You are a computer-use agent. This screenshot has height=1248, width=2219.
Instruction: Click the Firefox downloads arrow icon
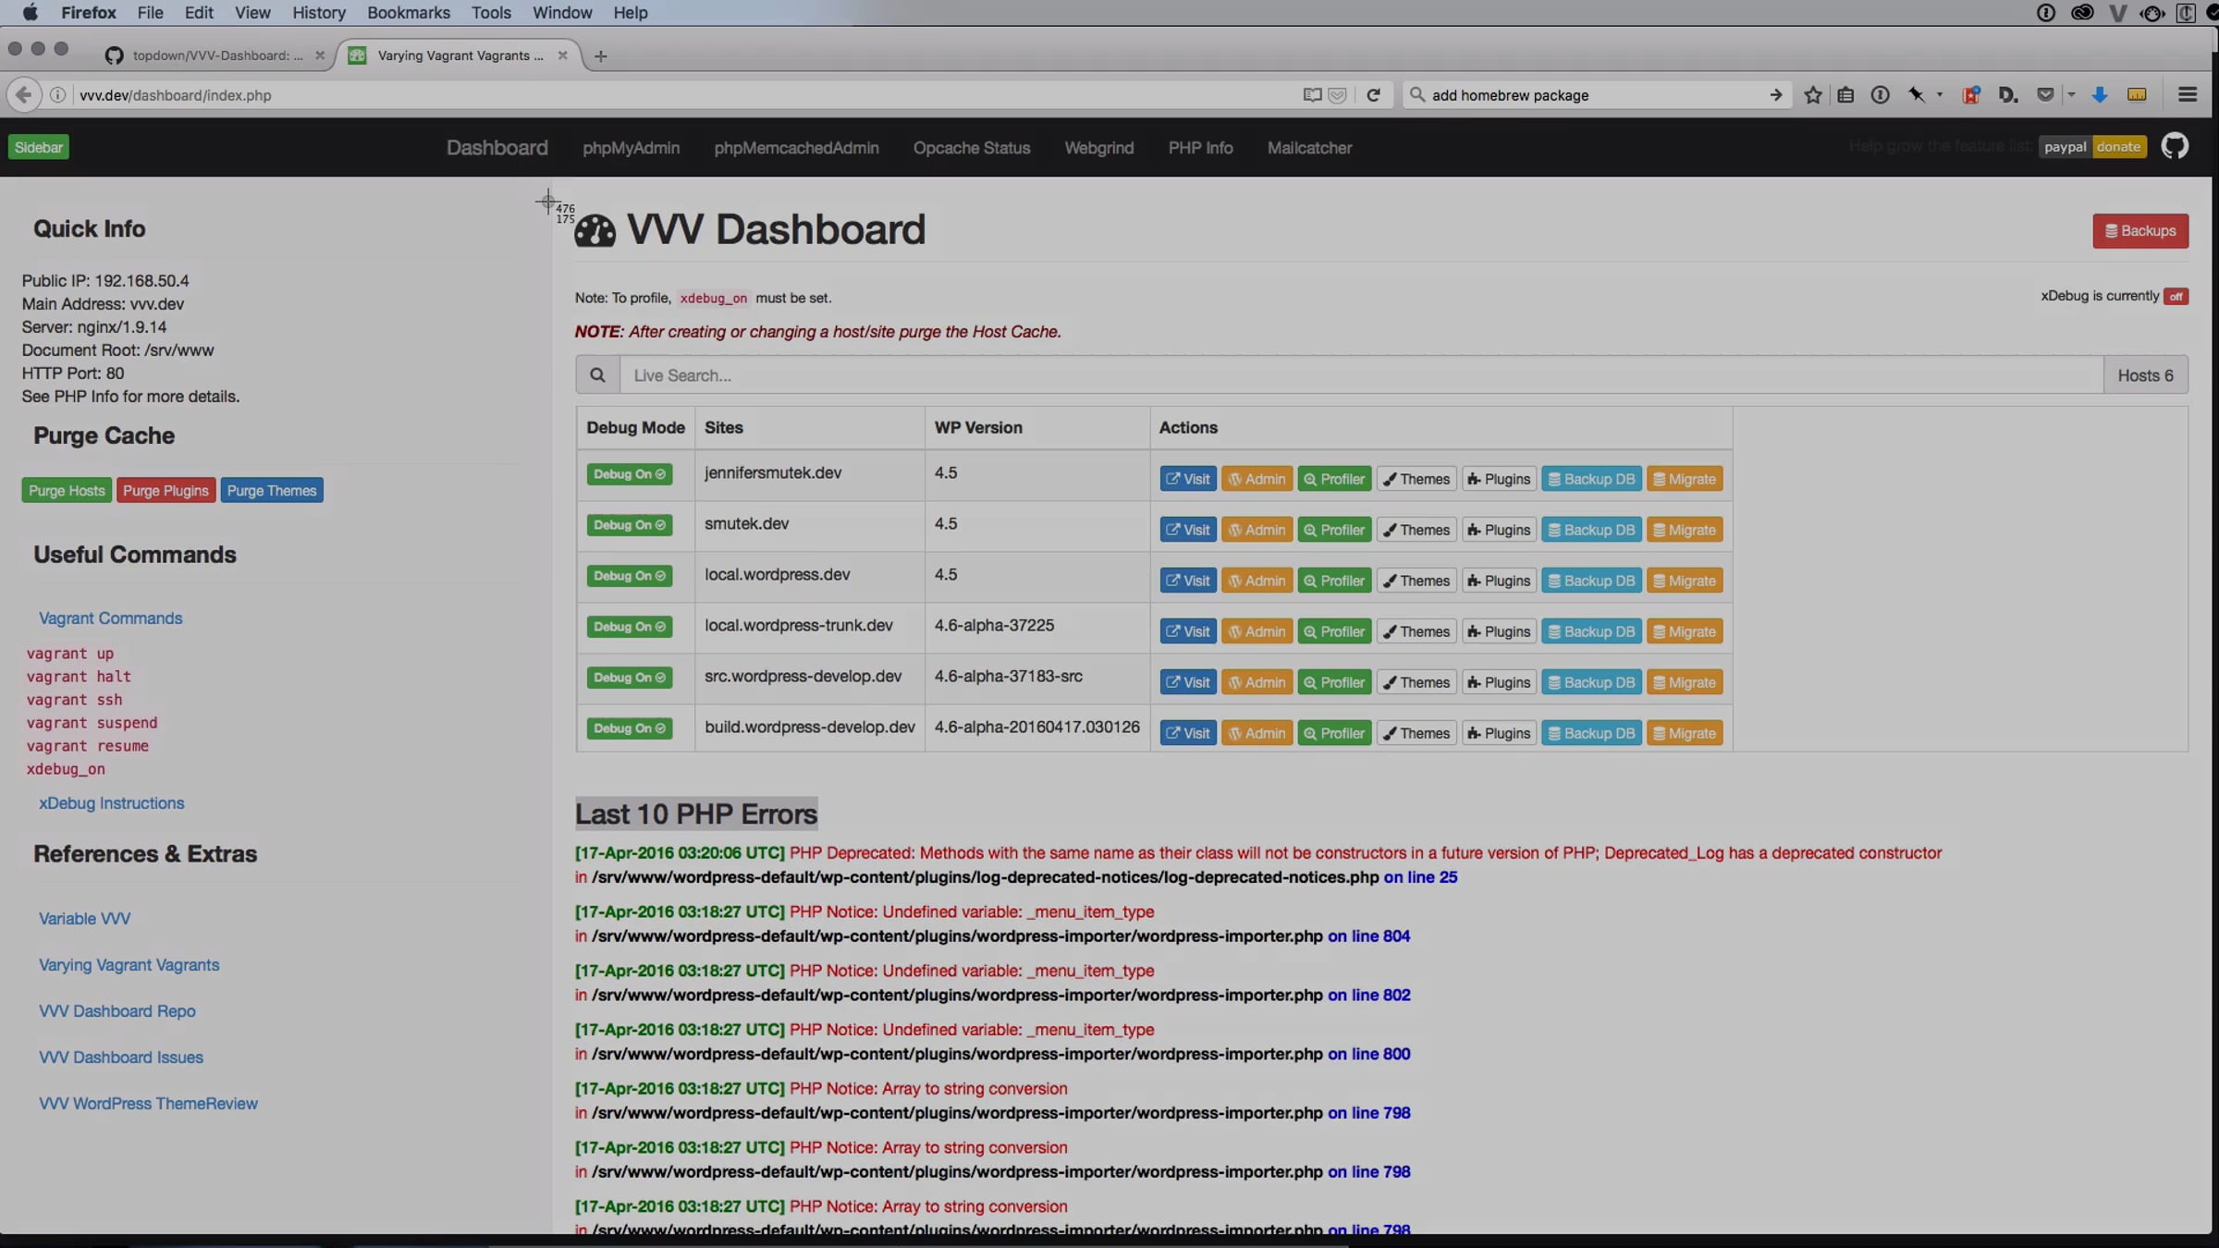2100,95
